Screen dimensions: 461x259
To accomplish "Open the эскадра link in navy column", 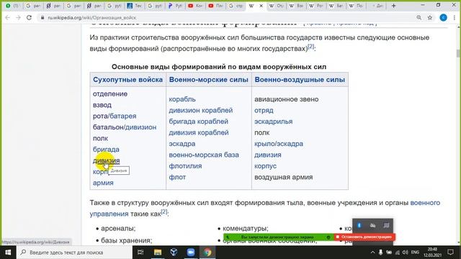I will tap(182, 144).
